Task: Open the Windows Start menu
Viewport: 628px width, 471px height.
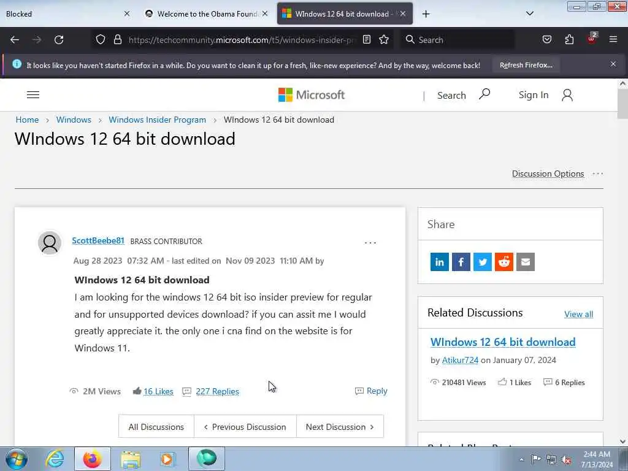Action: tap(16, 459)
